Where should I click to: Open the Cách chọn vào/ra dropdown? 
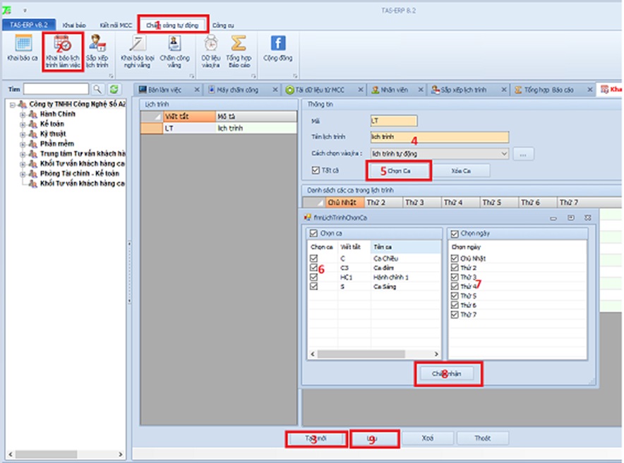[x=503, y=153]
